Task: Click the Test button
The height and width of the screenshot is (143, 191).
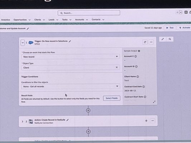Action: pos(170,28)
